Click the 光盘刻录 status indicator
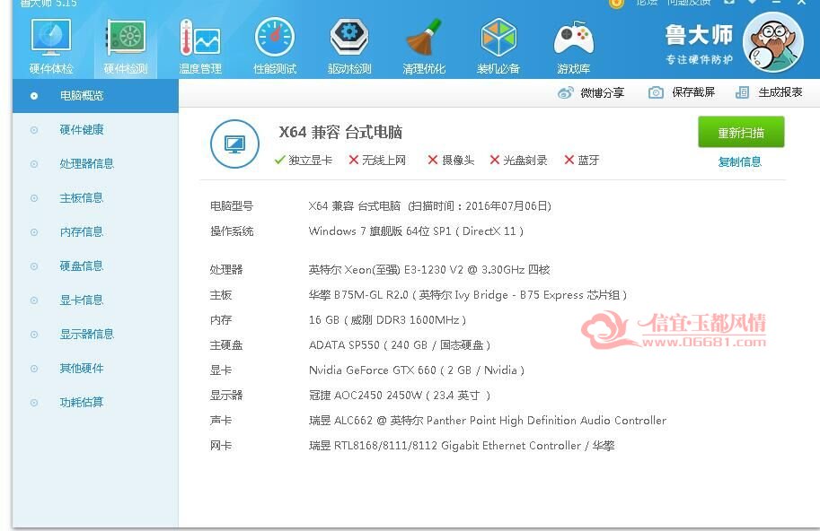The width and height of the screenshot is (820, 531). pos(518,161)
